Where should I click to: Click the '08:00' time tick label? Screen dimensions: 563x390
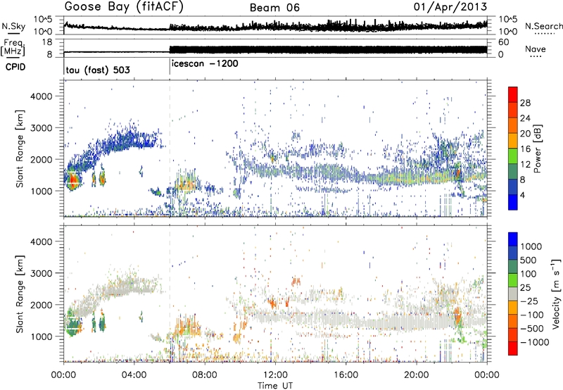click(x=205, y=375)
